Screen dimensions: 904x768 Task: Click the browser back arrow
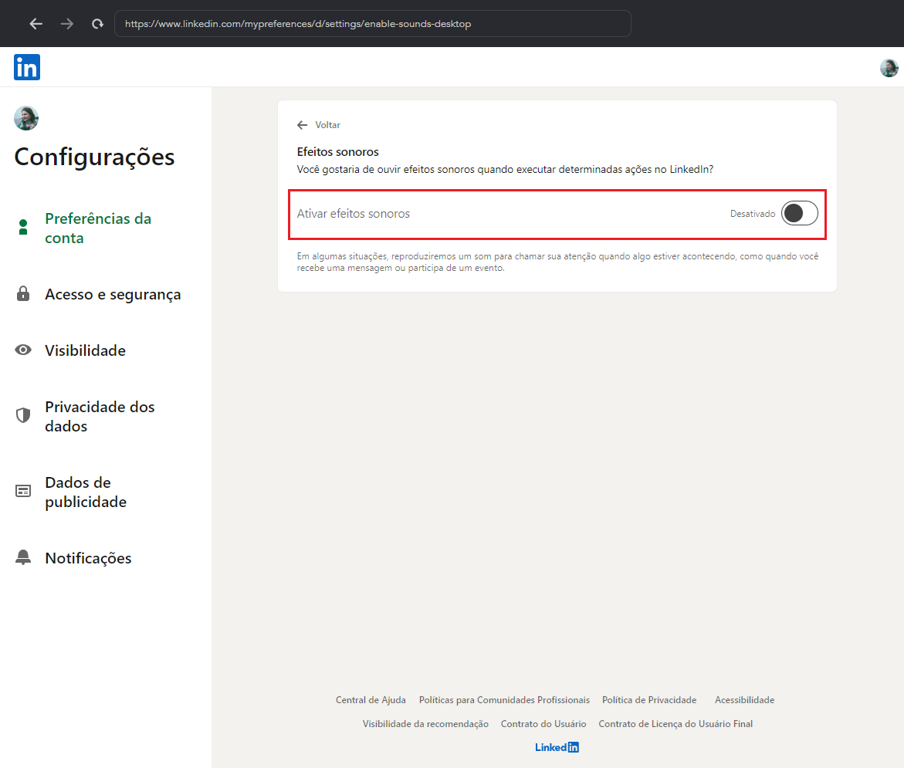coord(36,24)
